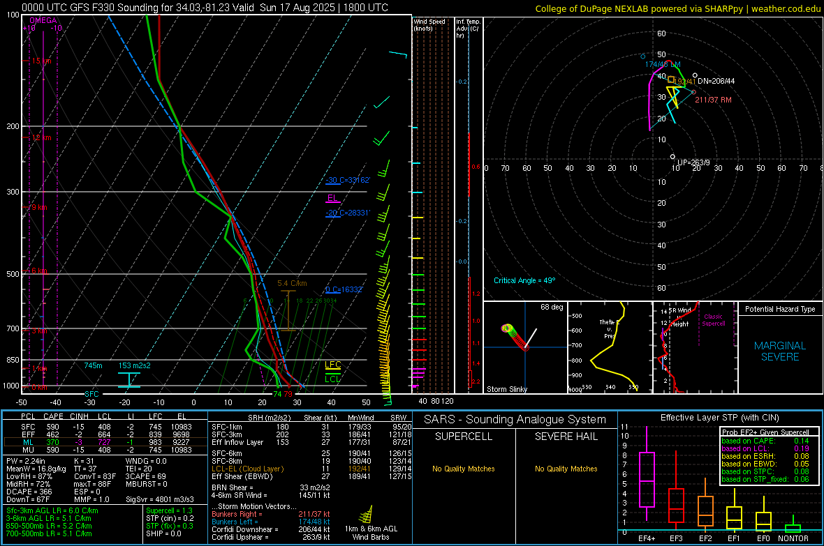The height and width of the screenshot is (546, 824).
Task: Click the GFS F330 sounding title text
Action: pos(205,8)
